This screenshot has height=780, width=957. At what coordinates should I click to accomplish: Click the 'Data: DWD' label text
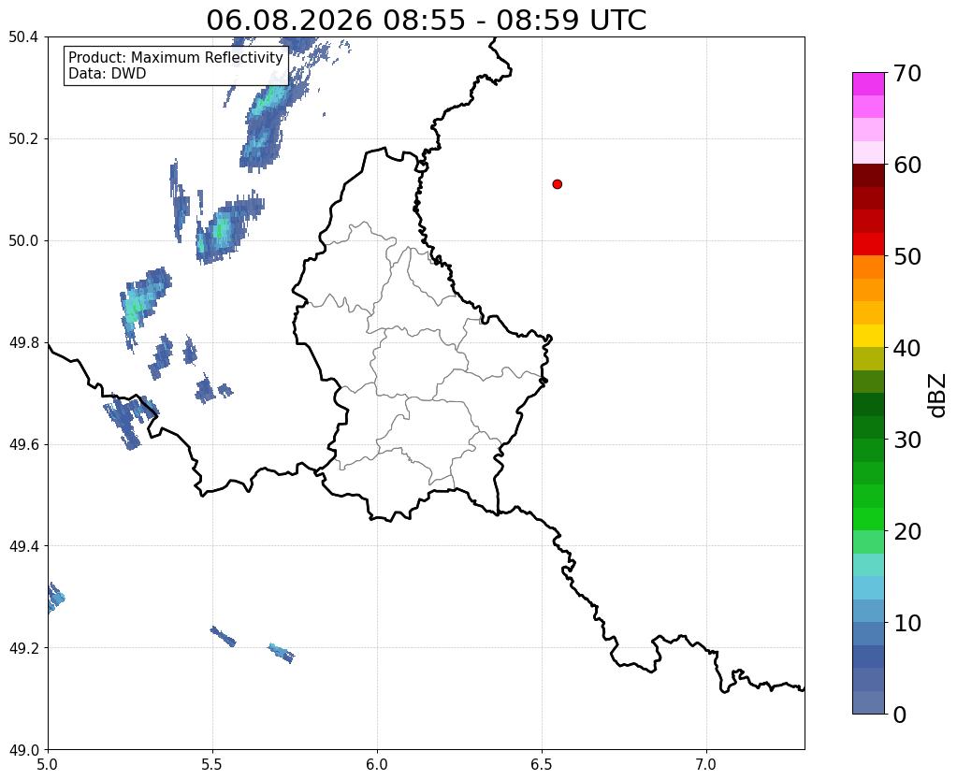coord(108,74)
